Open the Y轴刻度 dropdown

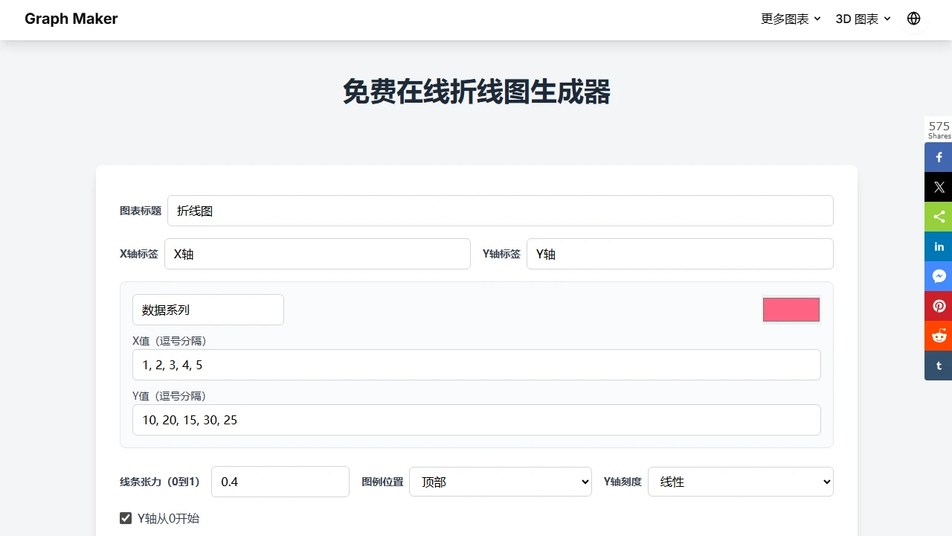coord(740,482)
